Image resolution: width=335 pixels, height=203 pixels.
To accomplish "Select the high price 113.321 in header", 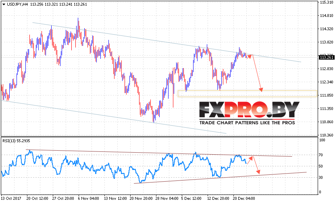I will (x=51, y=4).
